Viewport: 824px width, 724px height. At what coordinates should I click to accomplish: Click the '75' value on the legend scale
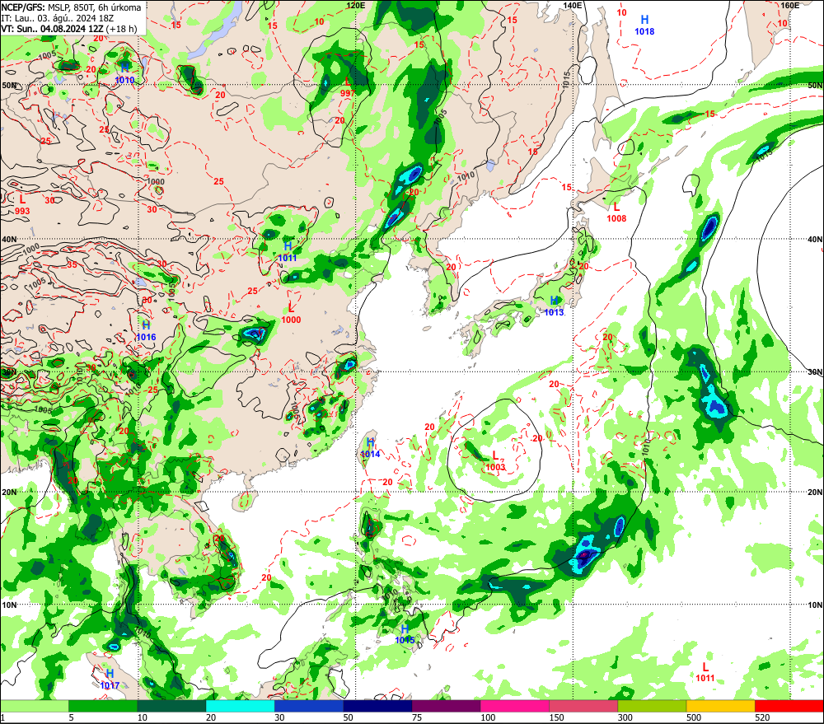point(417,717)
